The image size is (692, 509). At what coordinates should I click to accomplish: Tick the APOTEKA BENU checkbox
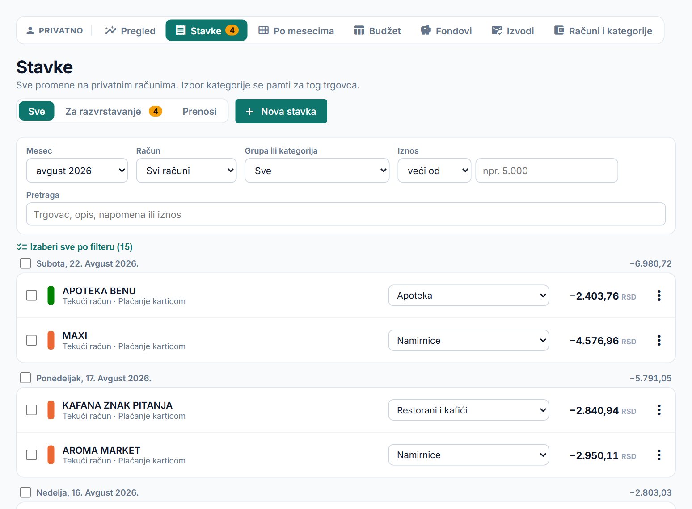[32, 296]
